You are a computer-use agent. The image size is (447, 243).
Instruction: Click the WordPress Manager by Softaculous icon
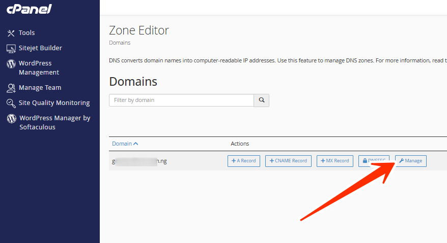[x=11, y=119]
